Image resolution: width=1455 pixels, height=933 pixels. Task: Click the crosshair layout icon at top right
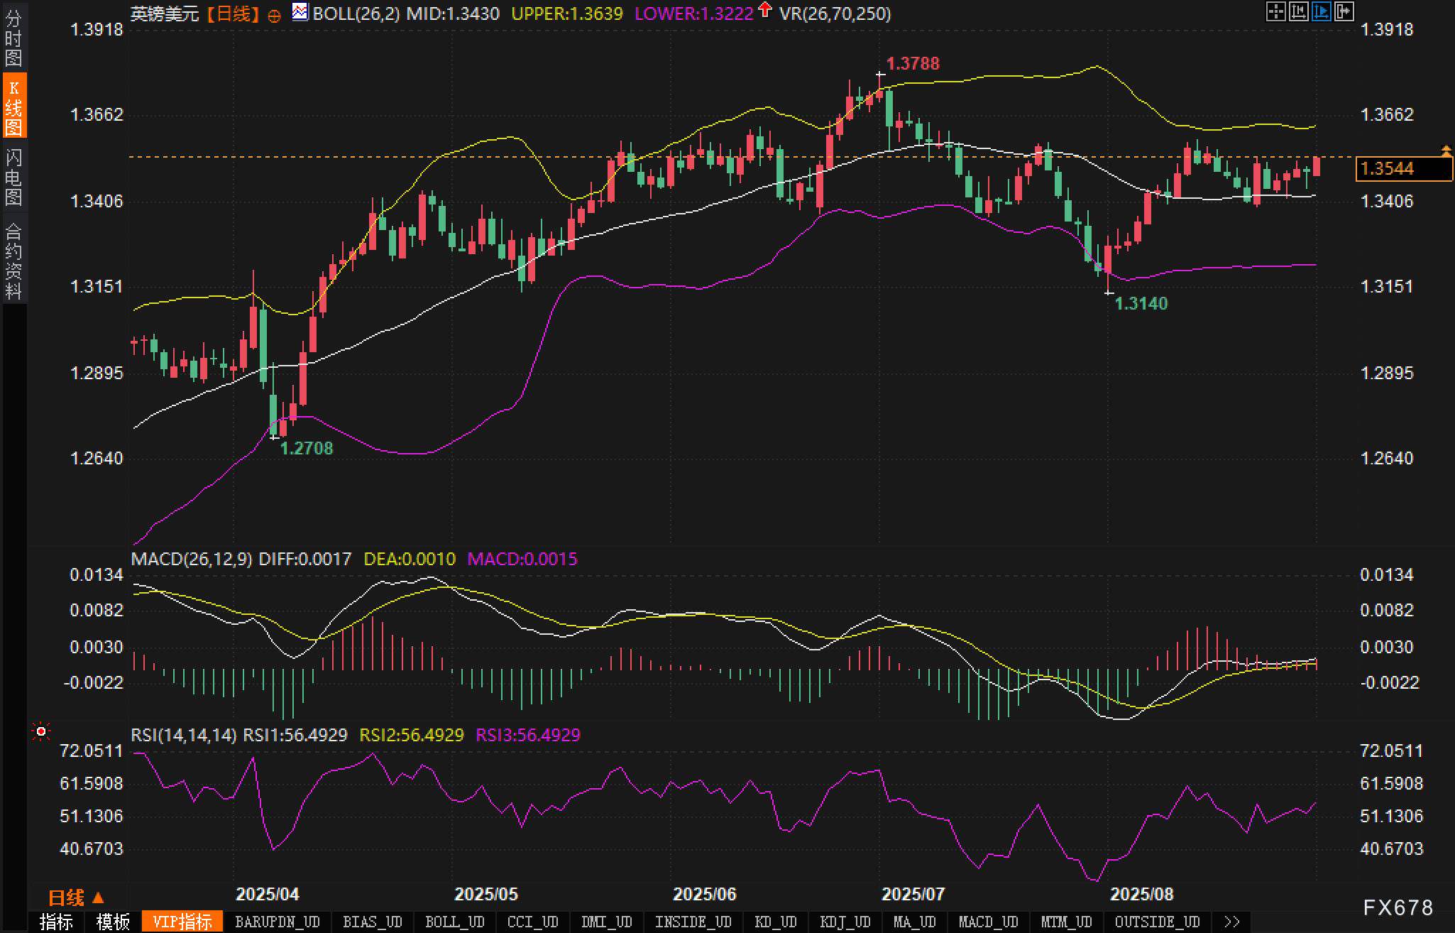coord(1275,11)
